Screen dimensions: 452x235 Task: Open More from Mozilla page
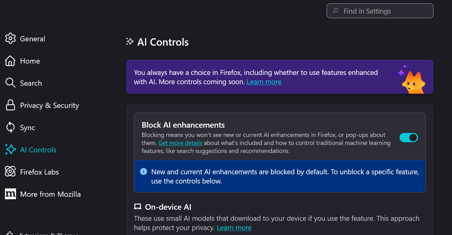point(50,194)
